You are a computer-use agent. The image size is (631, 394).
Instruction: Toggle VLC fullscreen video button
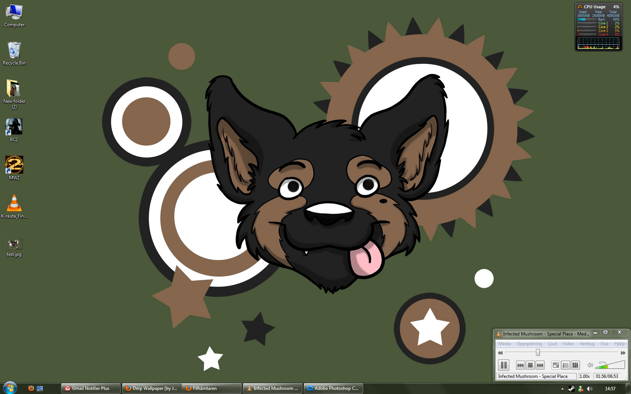(556, 365)
